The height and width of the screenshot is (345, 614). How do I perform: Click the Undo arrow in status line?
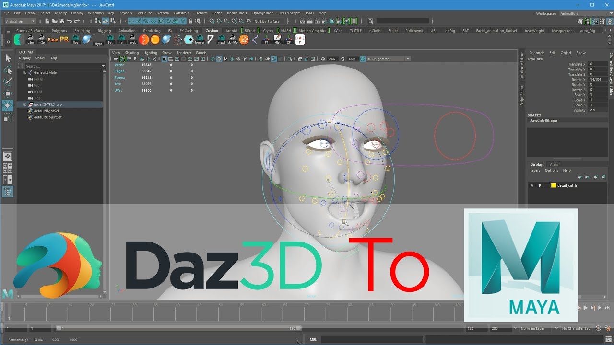[x=70, y=21]
